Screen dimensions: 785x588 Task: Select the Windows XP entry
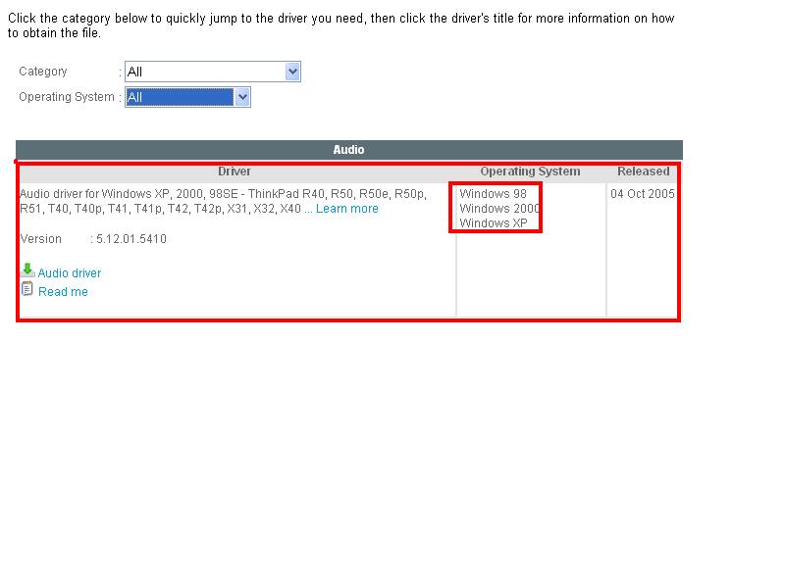tap(494, 223)
